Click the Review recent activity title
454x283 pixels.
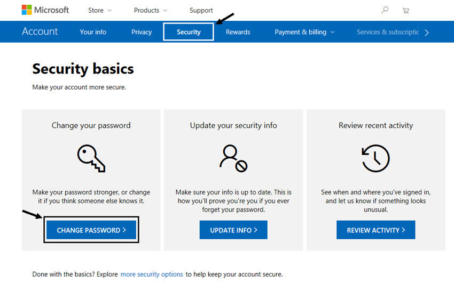[375, 125]
